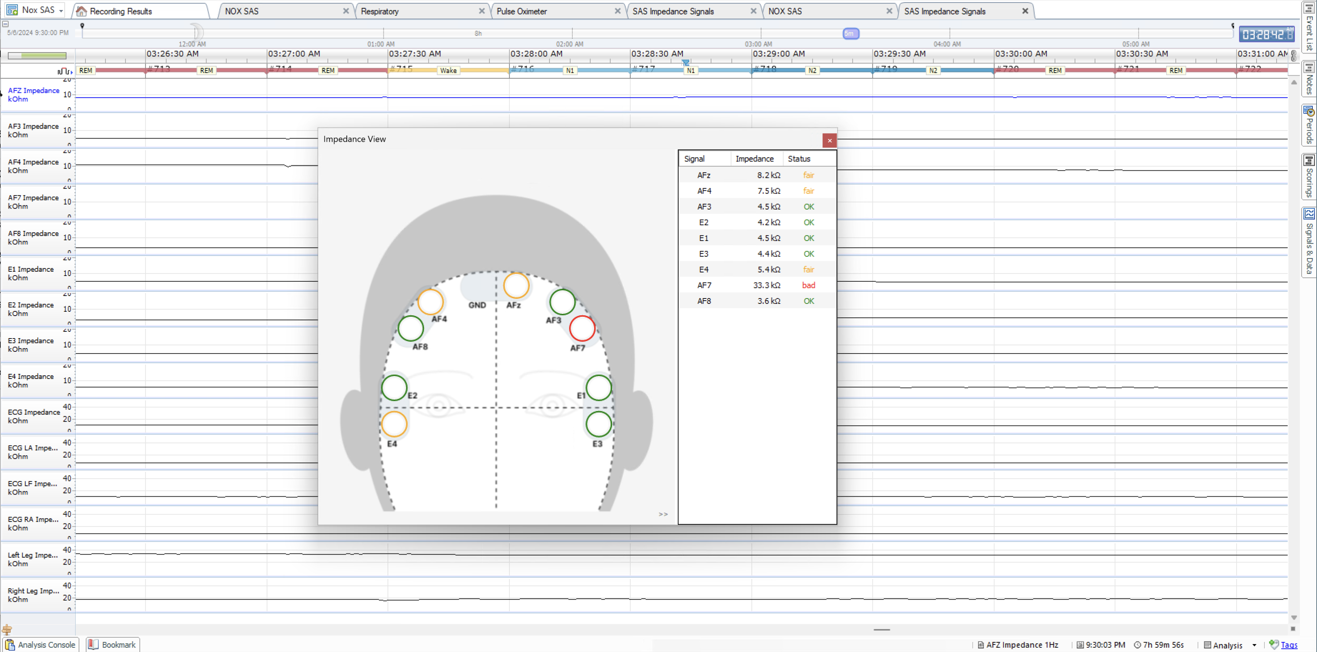Click the scroll up arrow of the signal scrollbar
This screenshot has width=1317, height=652.
click(x=1294, y=82)
